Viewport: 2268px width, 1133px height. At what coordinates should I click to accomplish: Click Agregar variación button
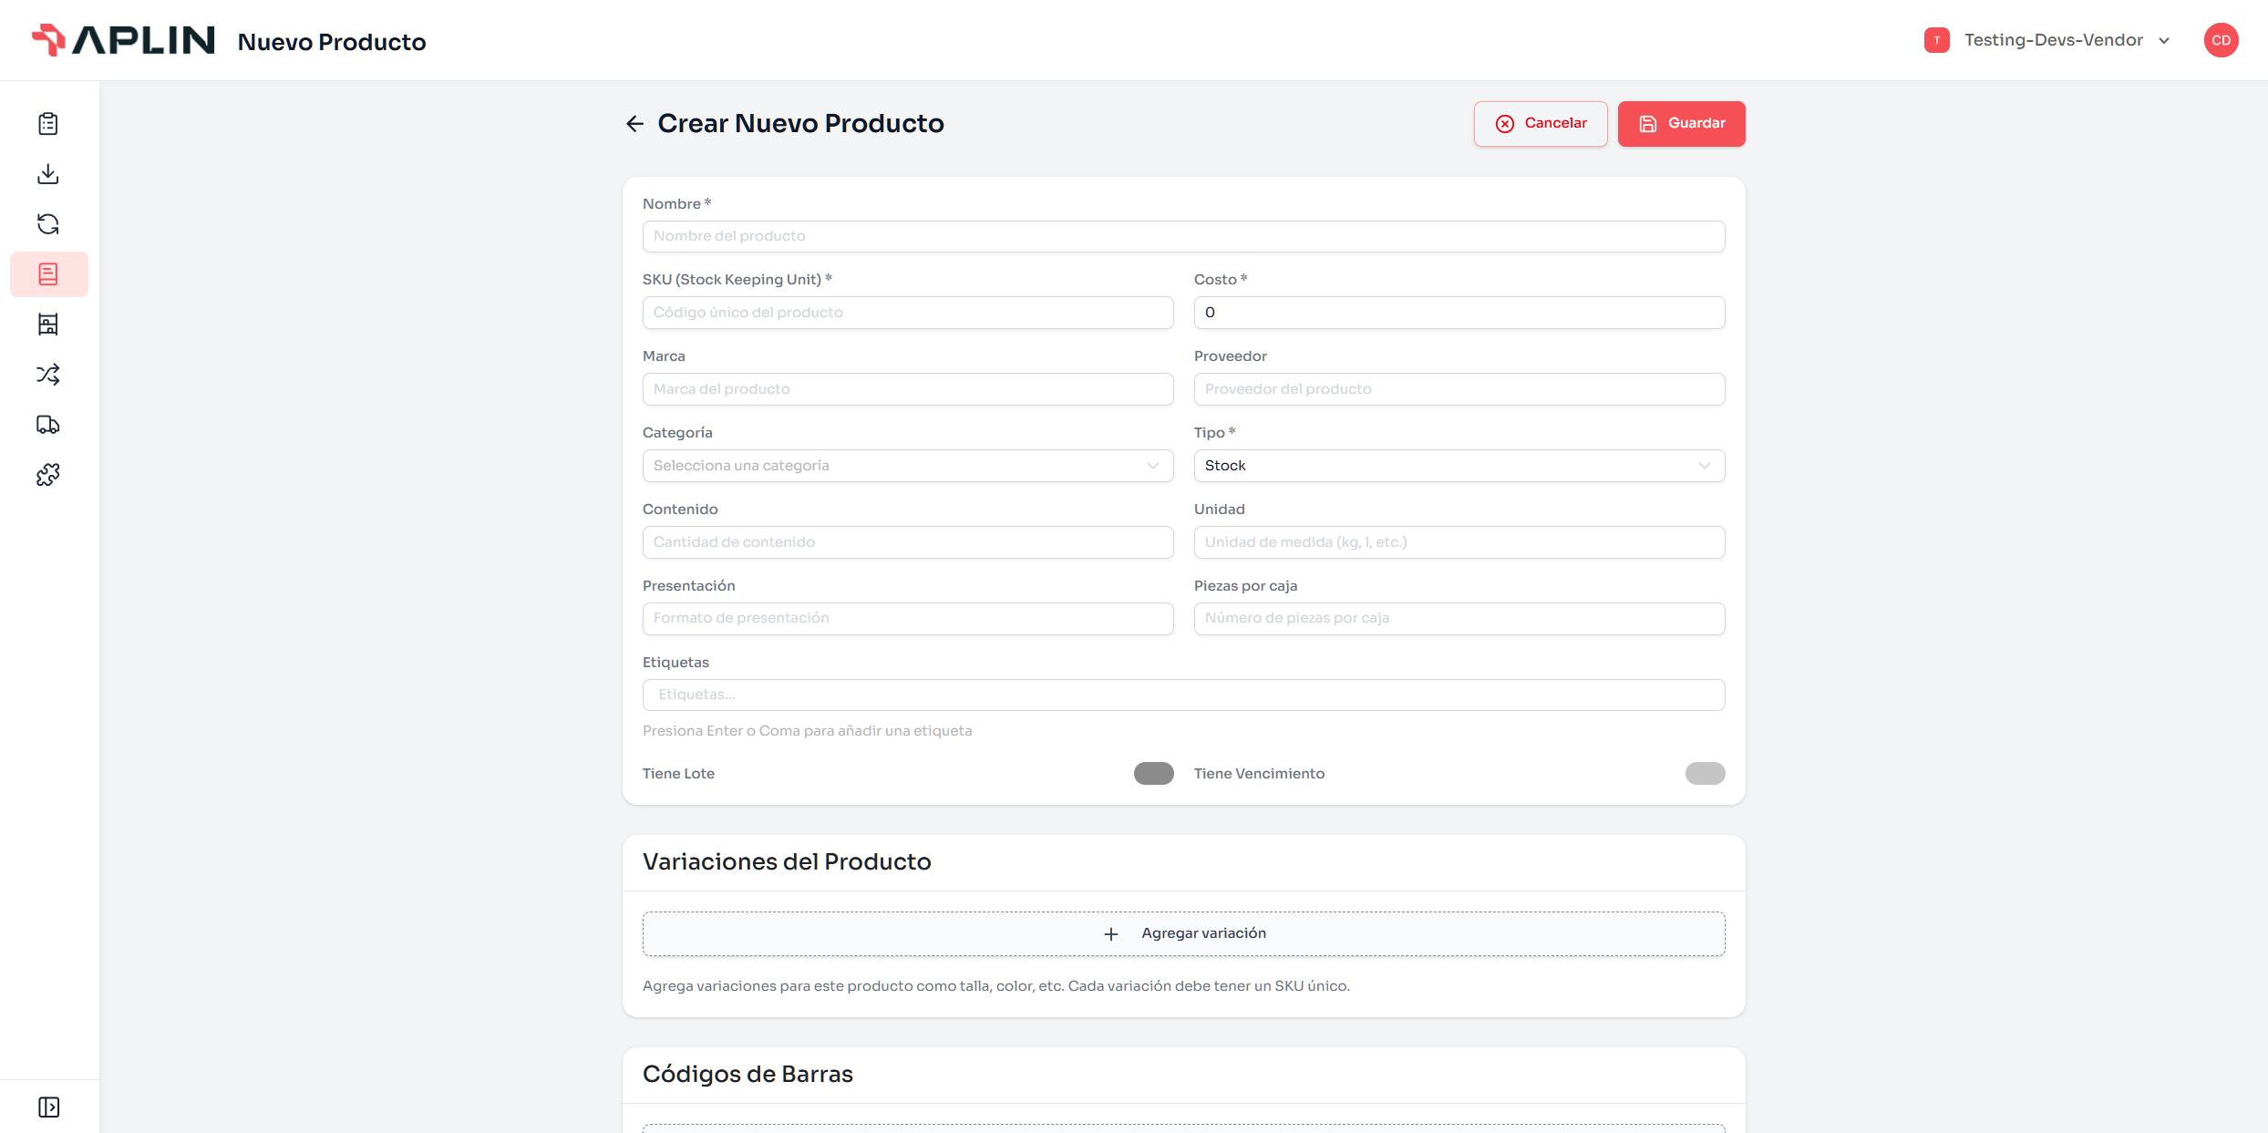[1183, 934]
